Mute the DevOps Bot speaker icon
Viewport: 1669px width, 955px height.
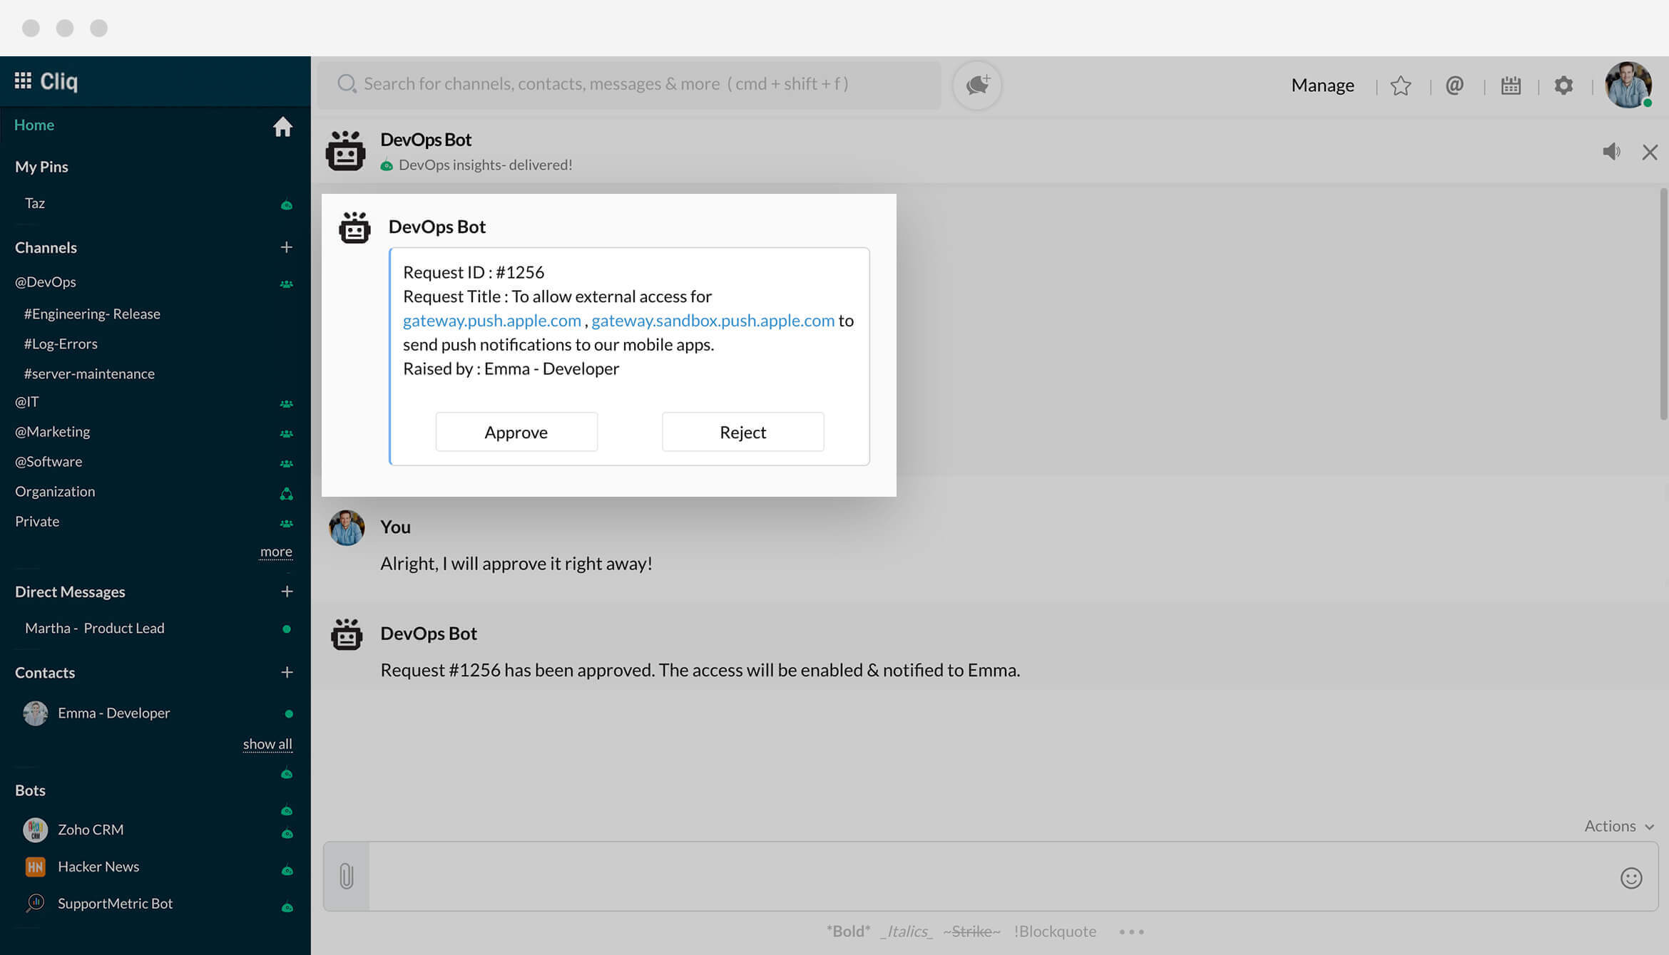1611,151
